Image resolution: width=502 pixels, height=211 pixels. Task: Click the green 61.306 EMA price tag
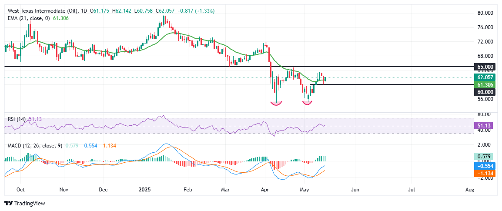(485, 84)
